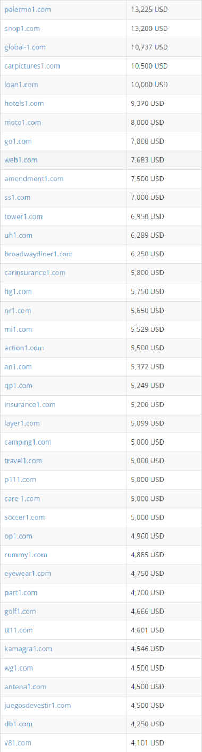Click the p111.com link
Viewport: 202px width, 752px height.
click(20, 479)
